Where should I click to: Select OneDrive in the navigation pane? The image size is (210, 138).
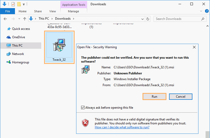click(x=18, y=37)
